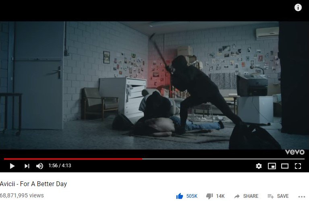Dislike the video with thumbs down
The height and width of the screenshot is (201, 309).
[x=209, y=196]
